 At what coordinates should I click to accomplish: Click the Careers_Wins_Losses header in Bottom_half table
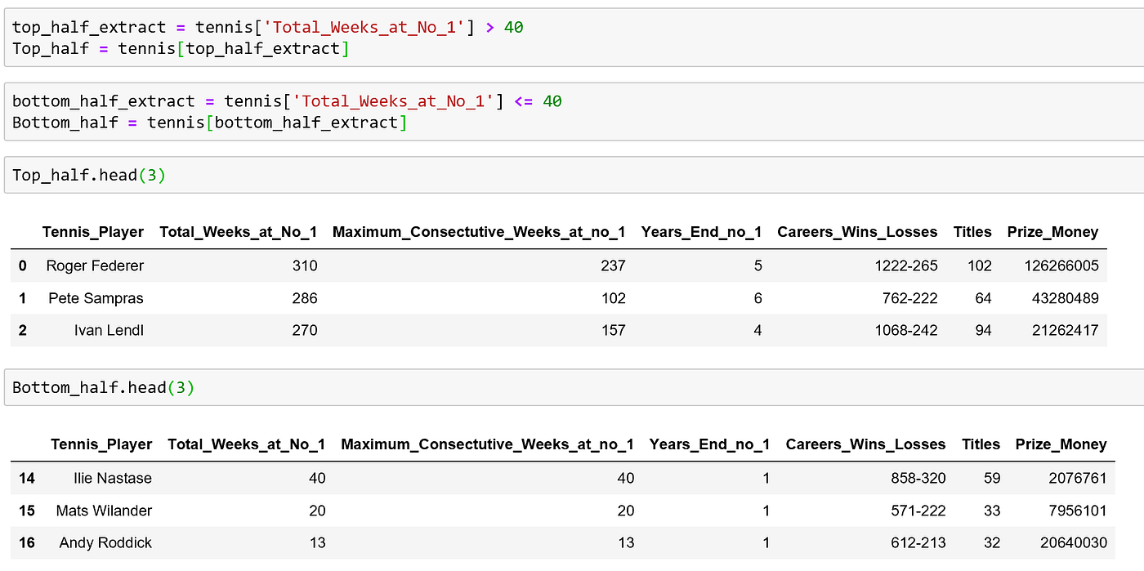(x=865, y=444)
